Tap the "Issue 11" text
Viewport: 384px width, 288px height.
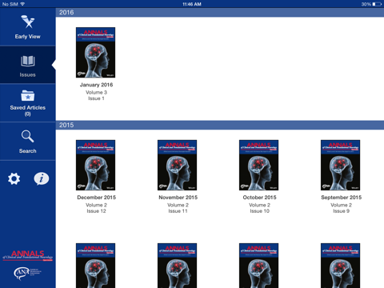click(x=178, y=211)
